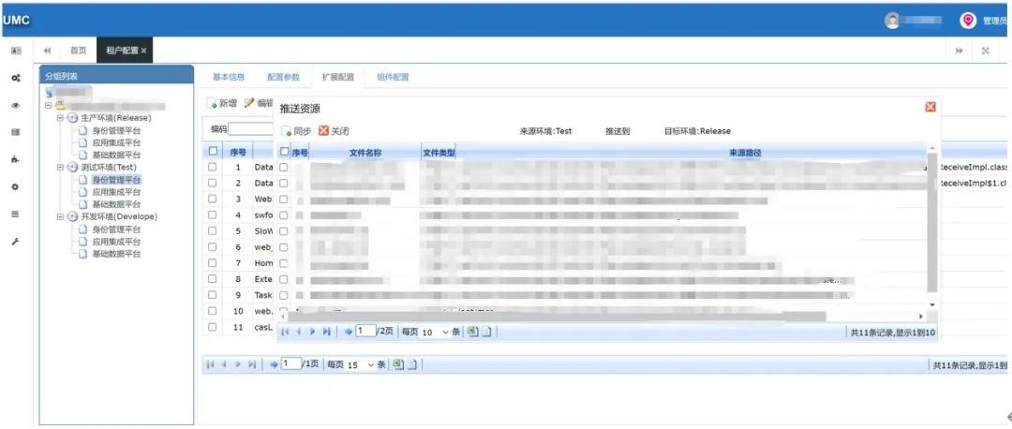Click the Excel export icon in main grid pager

399,364
